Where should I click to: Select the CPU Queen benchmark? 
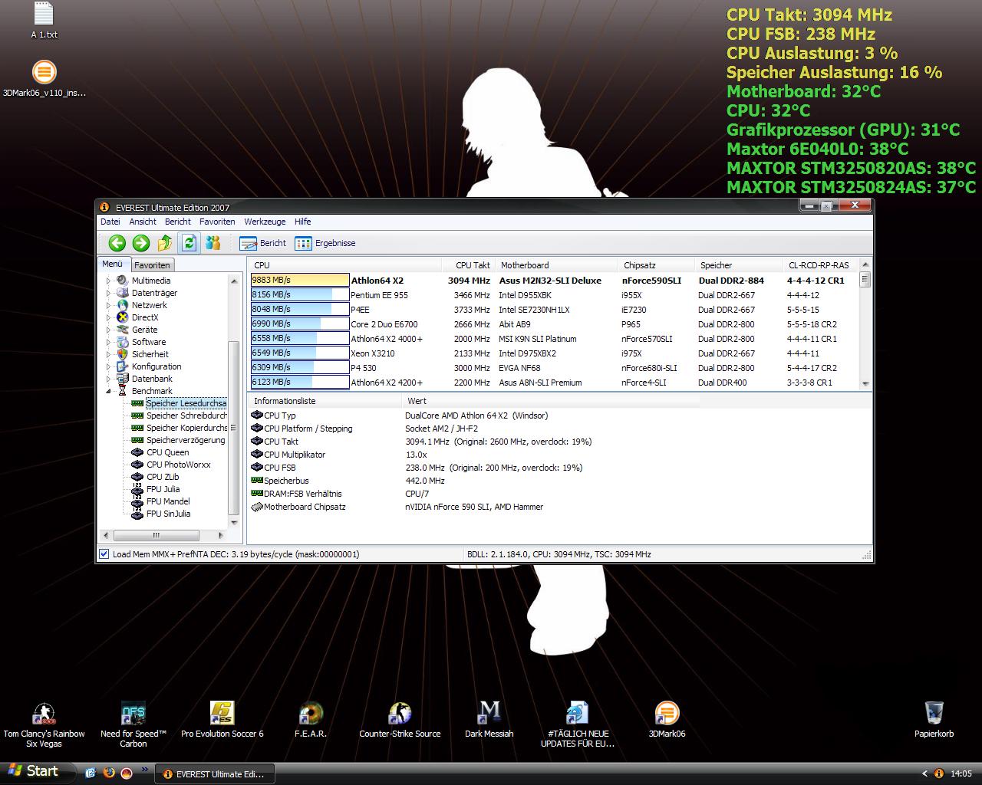click(167, 452)
